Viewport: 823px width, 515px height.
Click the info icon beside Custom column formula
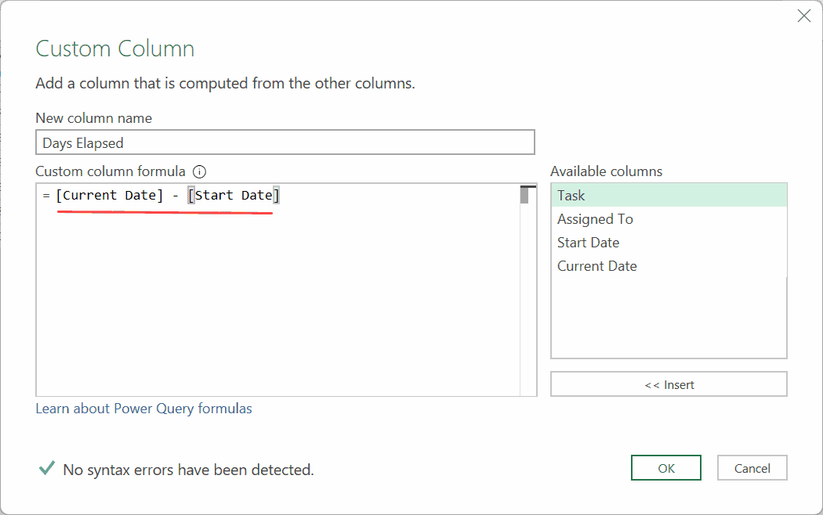(x=199, y=171)
